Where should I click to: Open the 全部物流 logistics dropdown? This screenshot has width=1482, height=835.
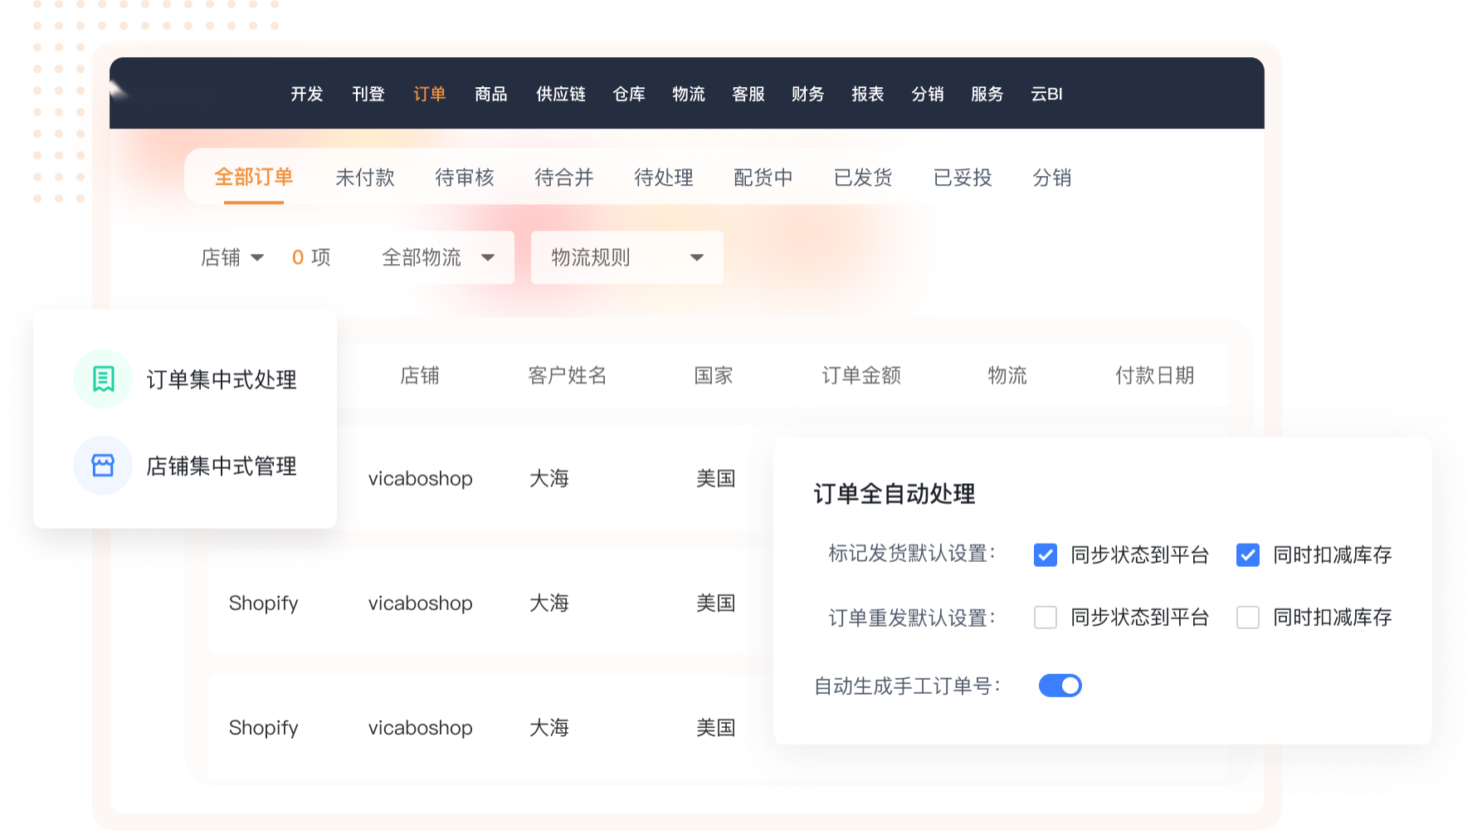point(439,257)
